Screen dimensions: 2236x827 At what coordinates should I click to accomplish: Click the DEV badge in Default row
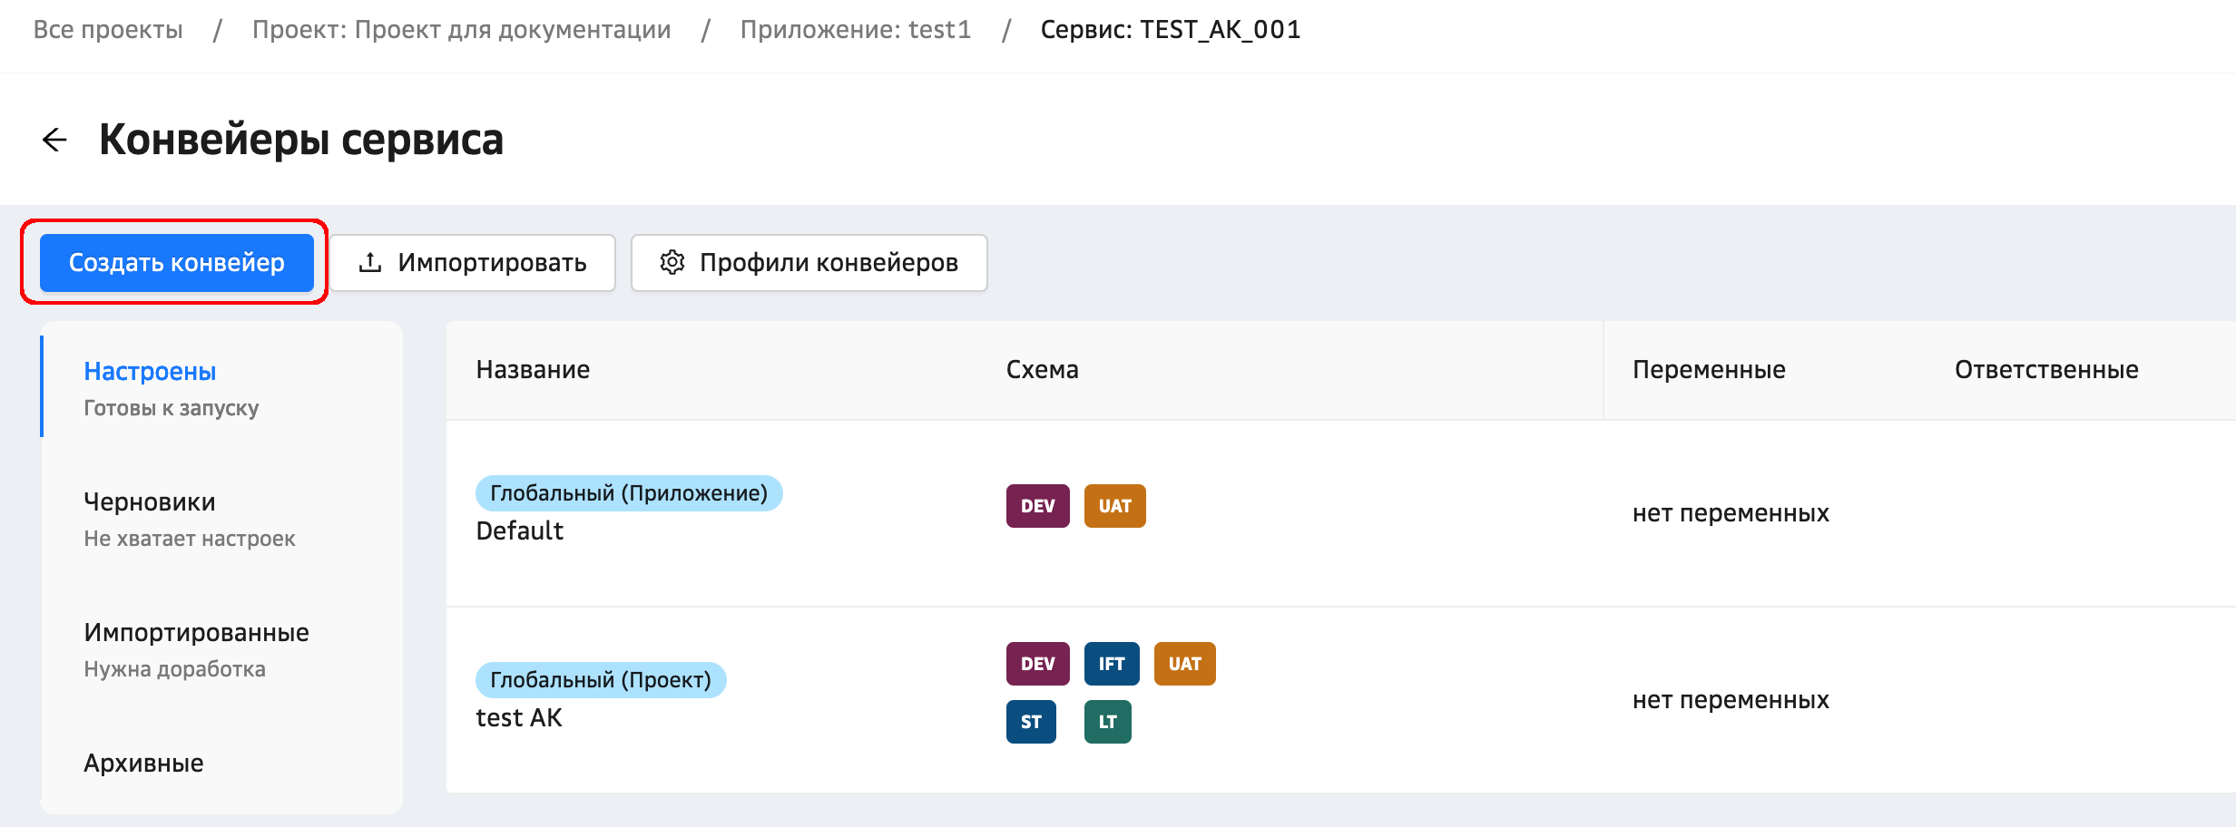(1037, 506)
